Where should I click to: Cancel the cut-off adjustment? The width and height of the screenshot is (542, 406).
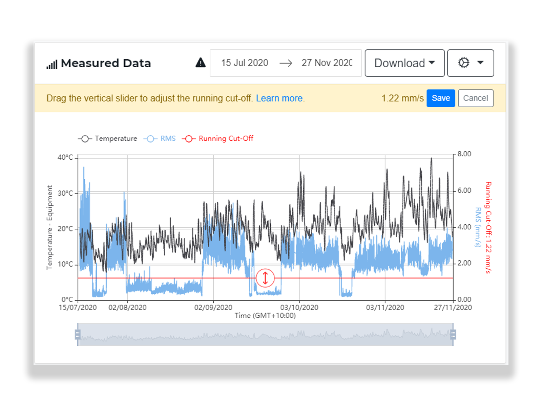(x=475, y=98)
